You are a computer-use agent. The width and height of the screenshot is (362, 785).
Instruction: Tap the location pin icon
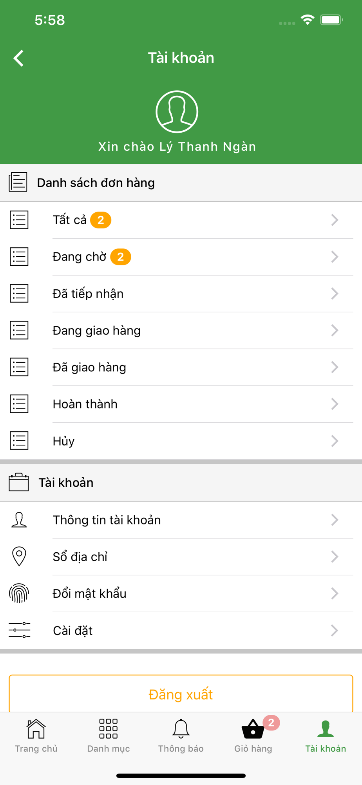point(19,557)
